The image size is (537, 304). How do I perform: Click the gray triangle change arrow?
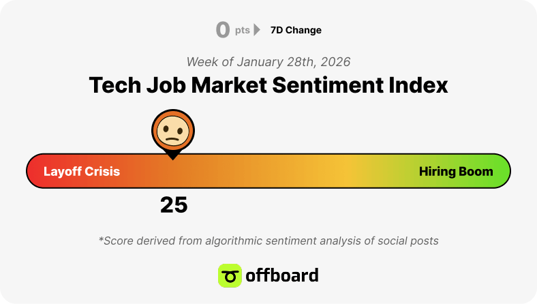click(257, 30)
